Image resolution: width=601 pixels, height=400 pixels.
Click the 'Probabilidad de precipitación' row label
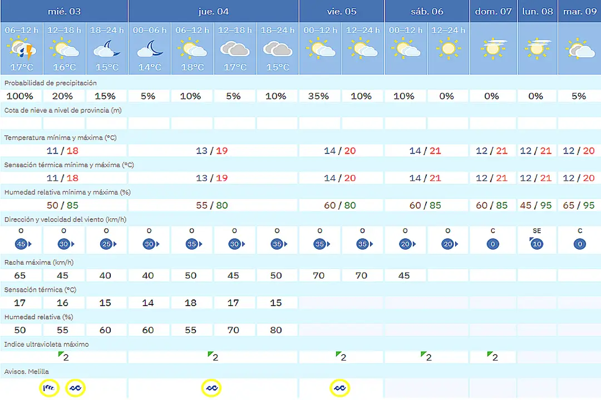pos(51,83)
